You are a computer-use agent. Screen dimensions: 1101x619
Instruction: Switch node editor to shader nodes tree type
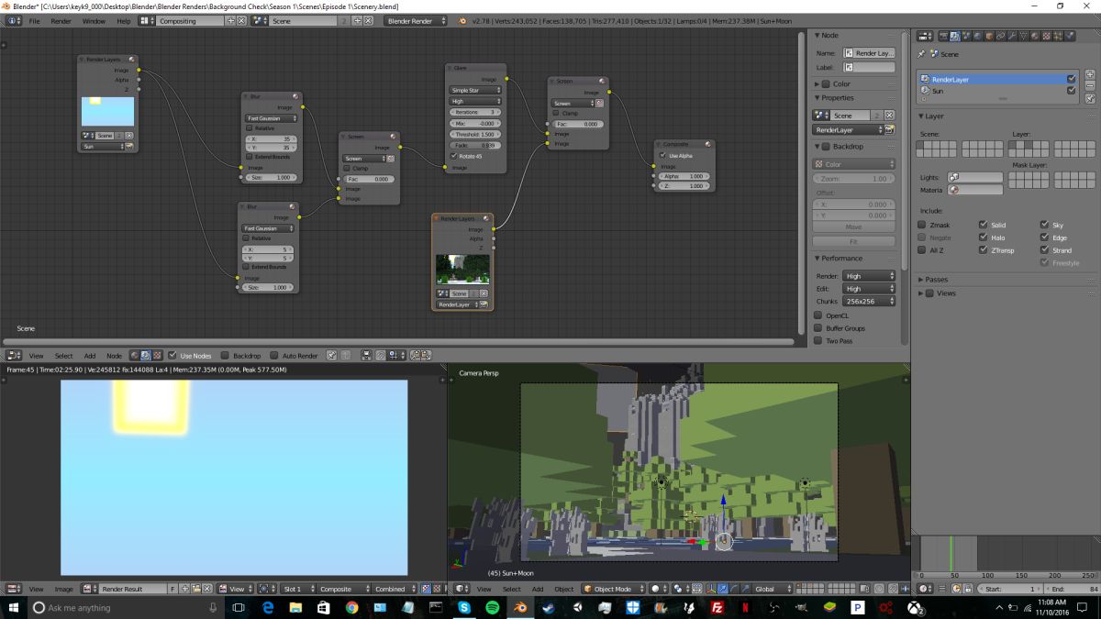coord(135,355)
